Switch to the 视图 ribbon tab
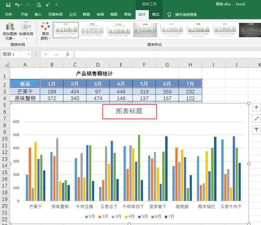The image size is (261, 225). click(114, 14)
